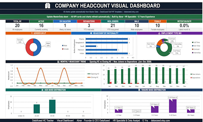
Task: Click the green Update MasterData sheet banner
Action: click(x=101, y=17)
